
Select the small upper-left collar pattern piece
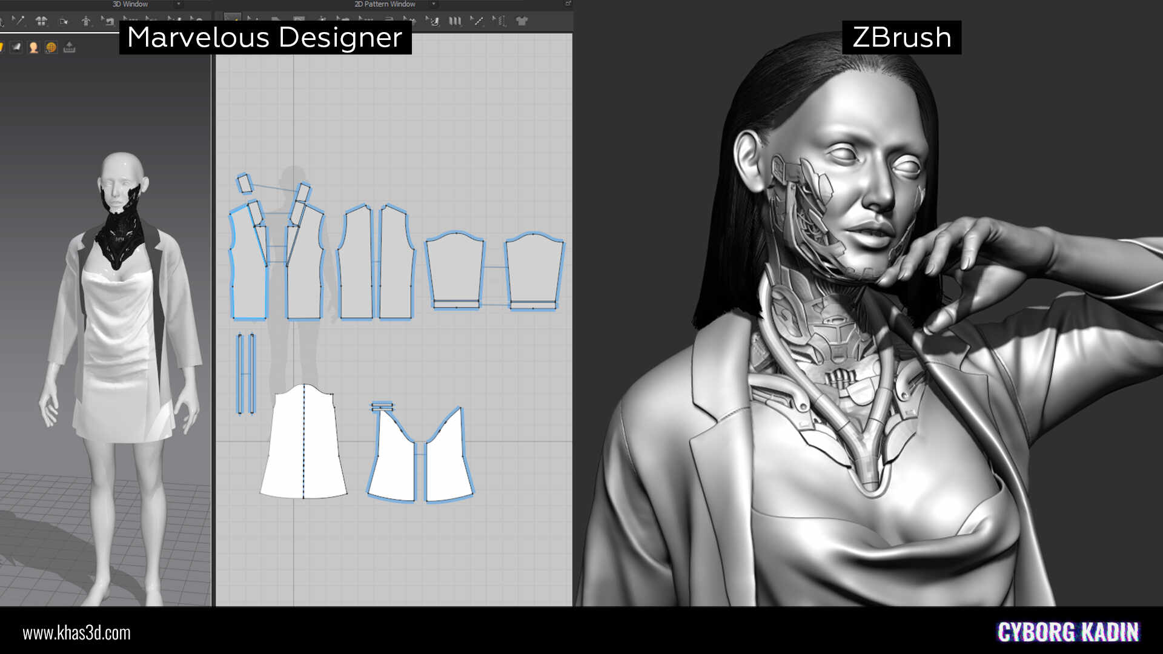244,183
